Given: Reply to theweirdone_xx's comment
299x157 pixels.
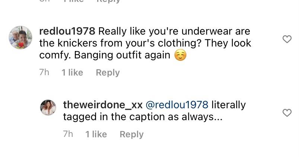Looking at the screenshot, I should (x=131, y=134).
